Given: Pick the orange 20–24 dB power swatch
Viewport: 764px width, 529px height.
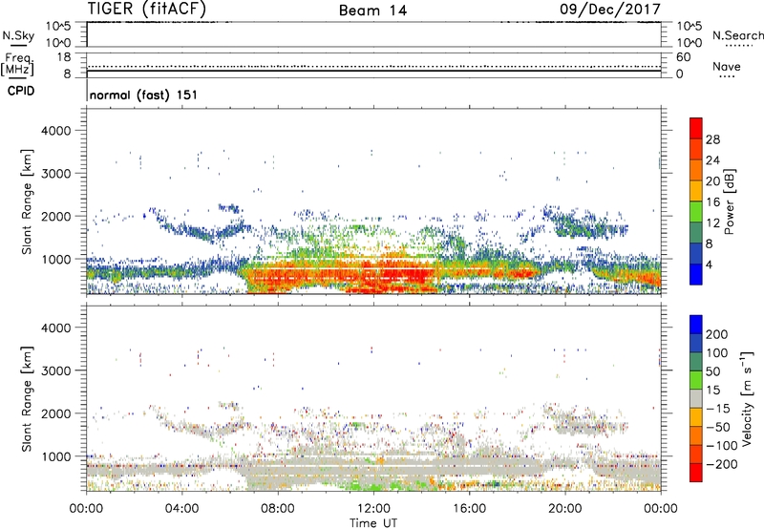Looking at the screenshot, I should (x=696, y=170).
